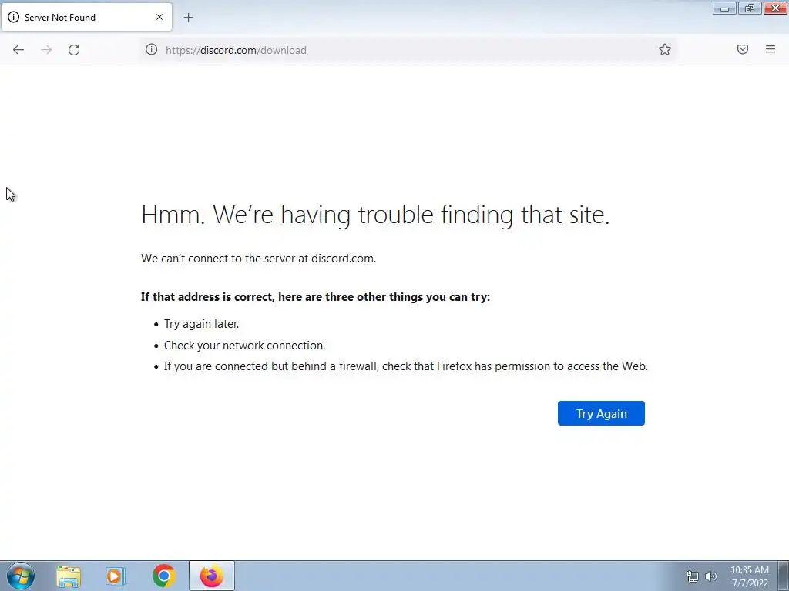Bookmark this page with star icon
Viewport: 789px width, 591px height.
(x=665, y=49)
